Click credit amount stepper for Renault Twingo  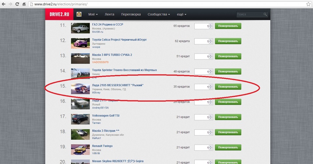point(211,148)
